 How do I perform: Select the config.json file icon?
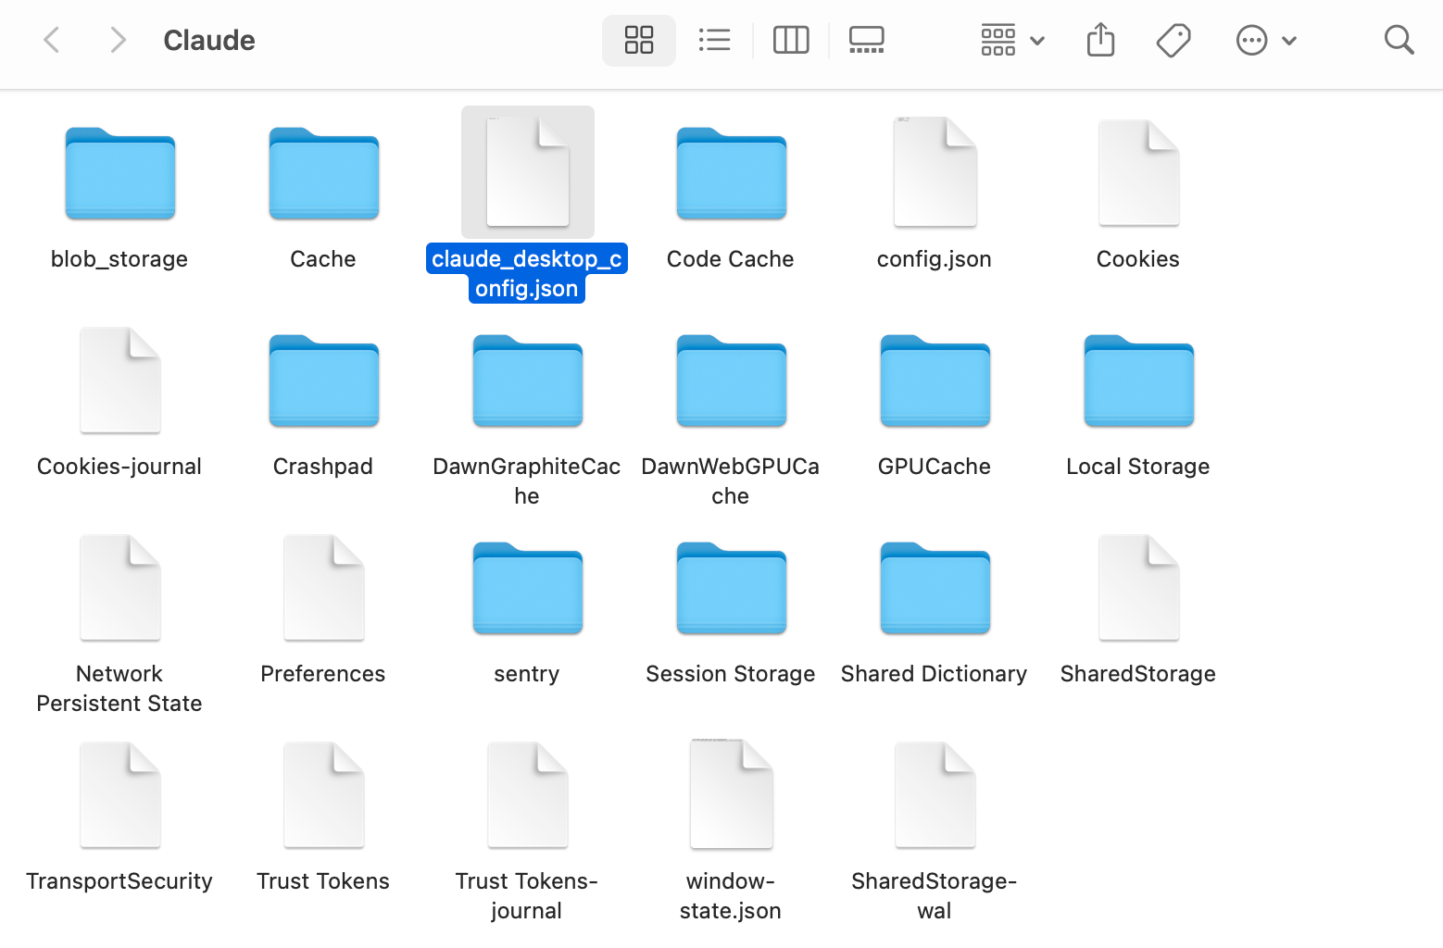coord(935,172)
